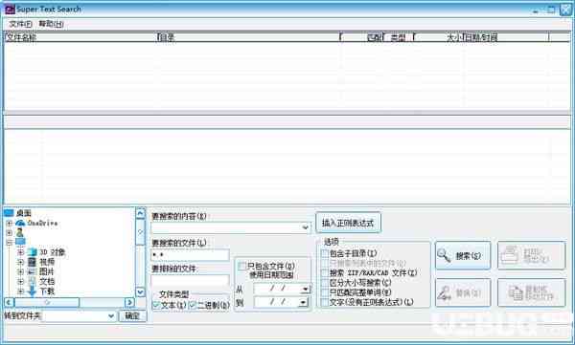575x345 pixels.
Task: Click the 从 start date field
Action: pos(277,289)
